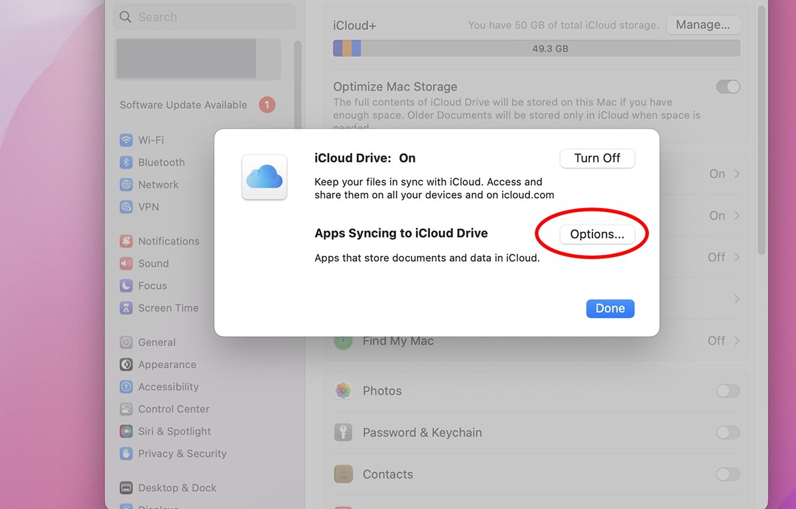Expand the second row showing On
This screenshot has height=509, width=796.
[737, 215]
